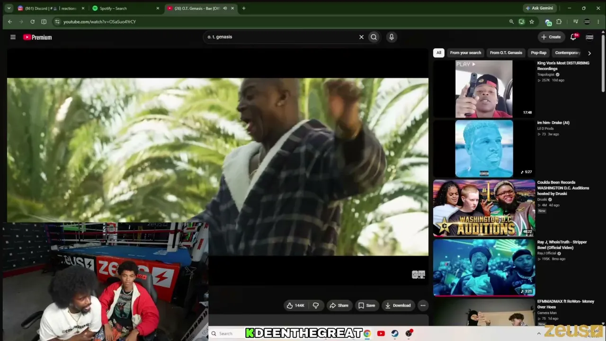This screenshot has height=341, width=606.
Task: Open the RayJ Official channel link
Action: tap(547, 253)
